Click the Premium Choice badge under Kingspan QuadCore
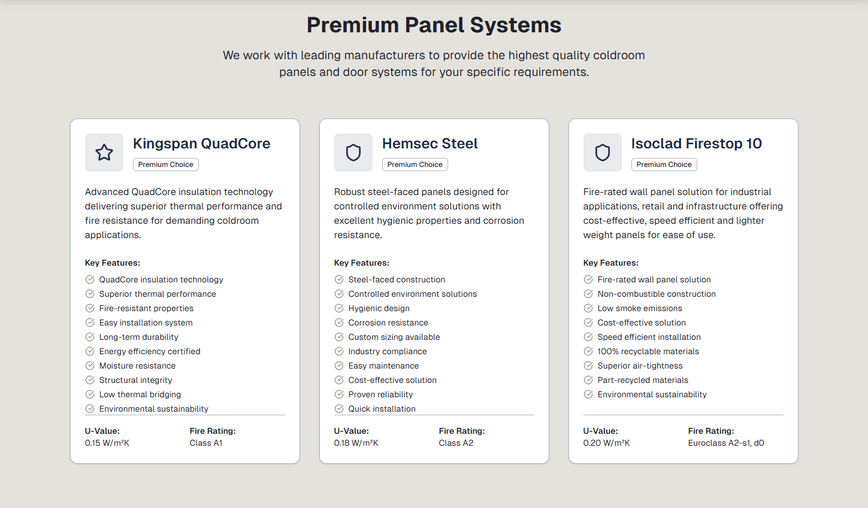Image resolution: width=868 pixels, height=508 pixels. click(x=166, y=165)
